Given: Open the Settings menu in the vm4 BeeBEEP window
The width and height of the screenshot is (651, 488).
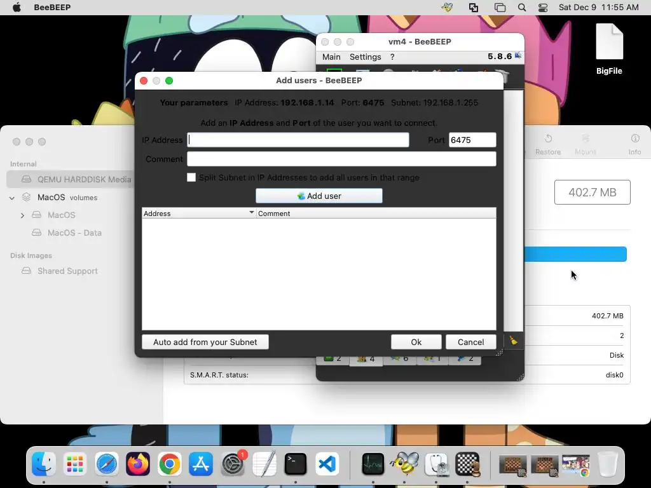Looking at the screenshot, I should click(x=365, y=57).
